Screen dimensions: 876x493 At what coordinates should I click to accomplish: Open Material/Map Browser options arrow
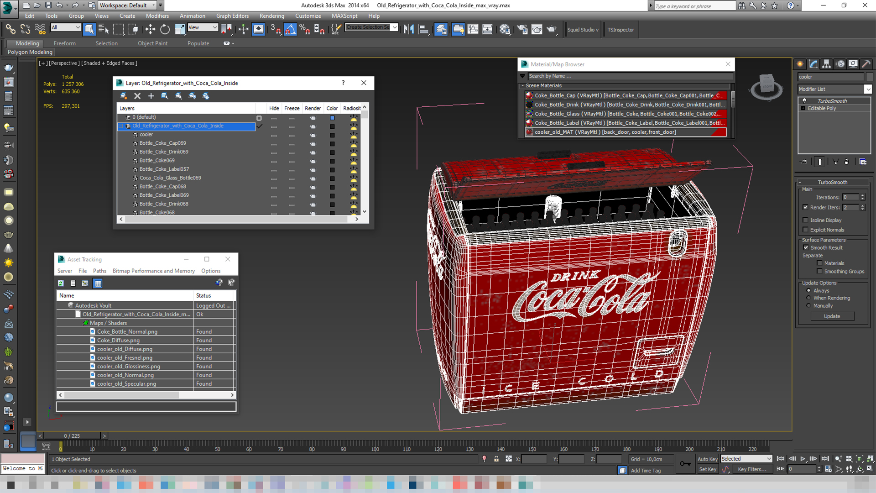(x=522, y=76)
